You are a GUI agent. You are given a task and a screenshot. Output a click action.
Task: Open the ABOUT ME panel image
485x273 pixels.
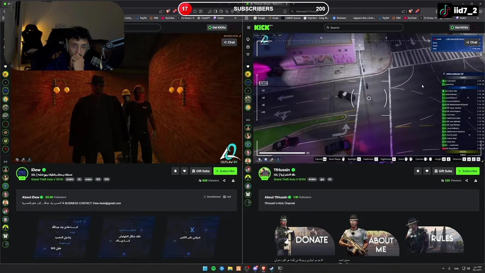point(369,236)
